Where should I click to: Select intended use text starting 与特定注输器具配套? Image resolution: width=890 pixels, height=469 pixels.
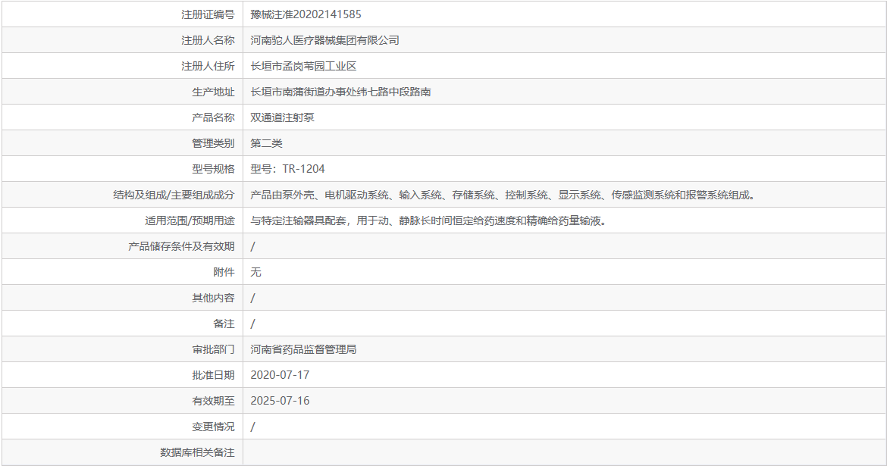430,220
